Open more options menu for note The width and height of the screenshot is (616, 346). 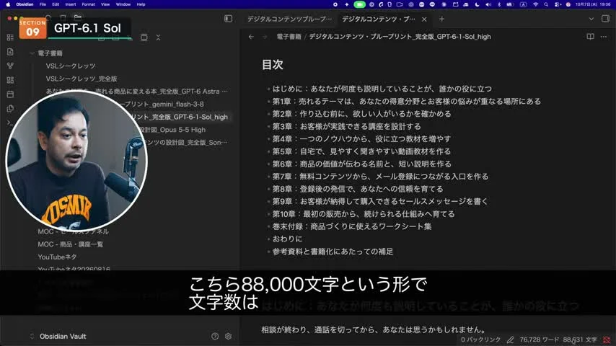click(604, 37)
